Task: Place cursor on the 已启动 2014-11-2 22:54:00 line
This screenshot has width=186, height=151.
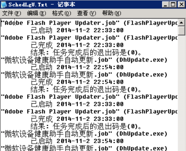Action: pos(77,67)
